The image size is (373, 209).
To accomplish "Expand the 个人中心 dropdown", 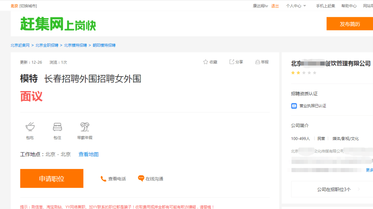I will click(x=296, y=6).
